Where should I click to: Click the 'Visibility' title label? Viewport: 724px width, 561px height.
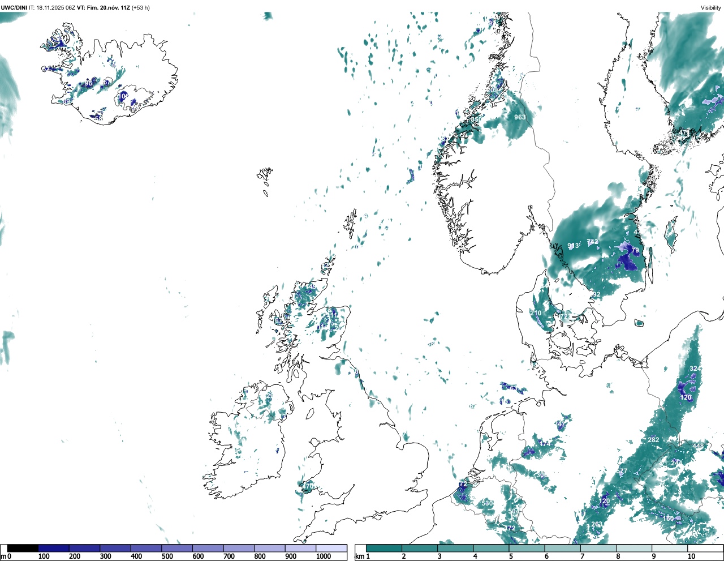[x=711, y=7]
